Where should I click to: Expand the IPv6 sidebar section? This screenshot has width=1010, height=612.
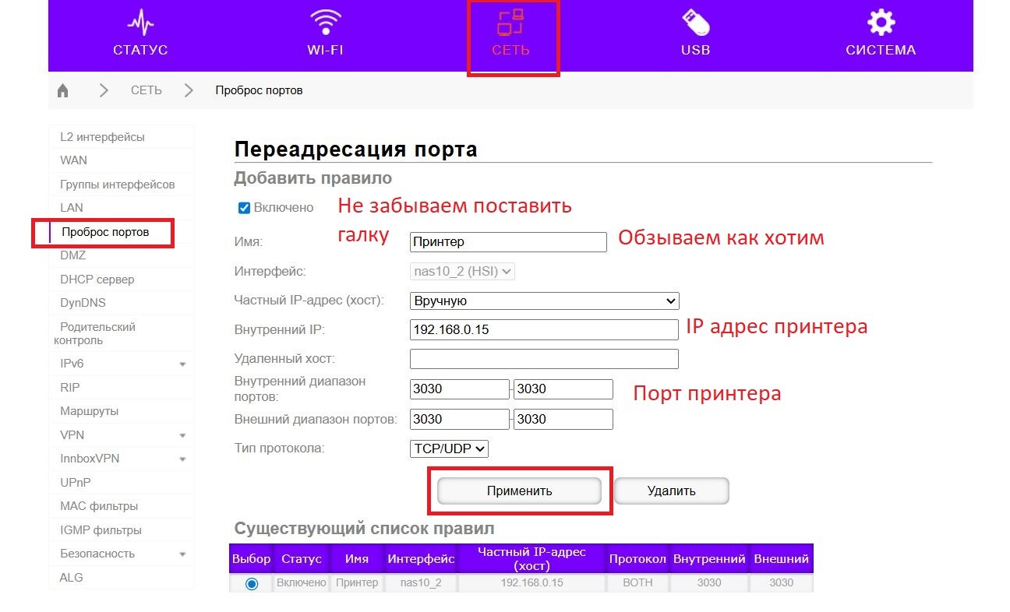tap(182, 364)
